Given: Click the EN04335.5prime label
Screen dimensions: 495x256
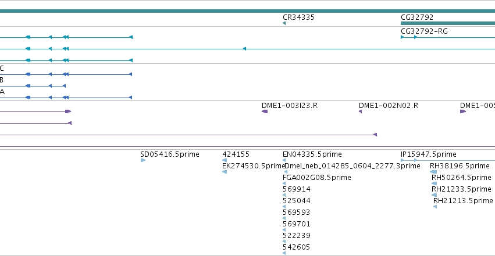Looking at the screenshot, I should pyautogui.click(x=312, y=154).
